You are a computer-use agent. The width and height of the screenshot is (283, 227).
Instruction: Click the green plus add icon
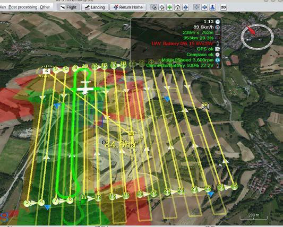click(x=170, y=7)
